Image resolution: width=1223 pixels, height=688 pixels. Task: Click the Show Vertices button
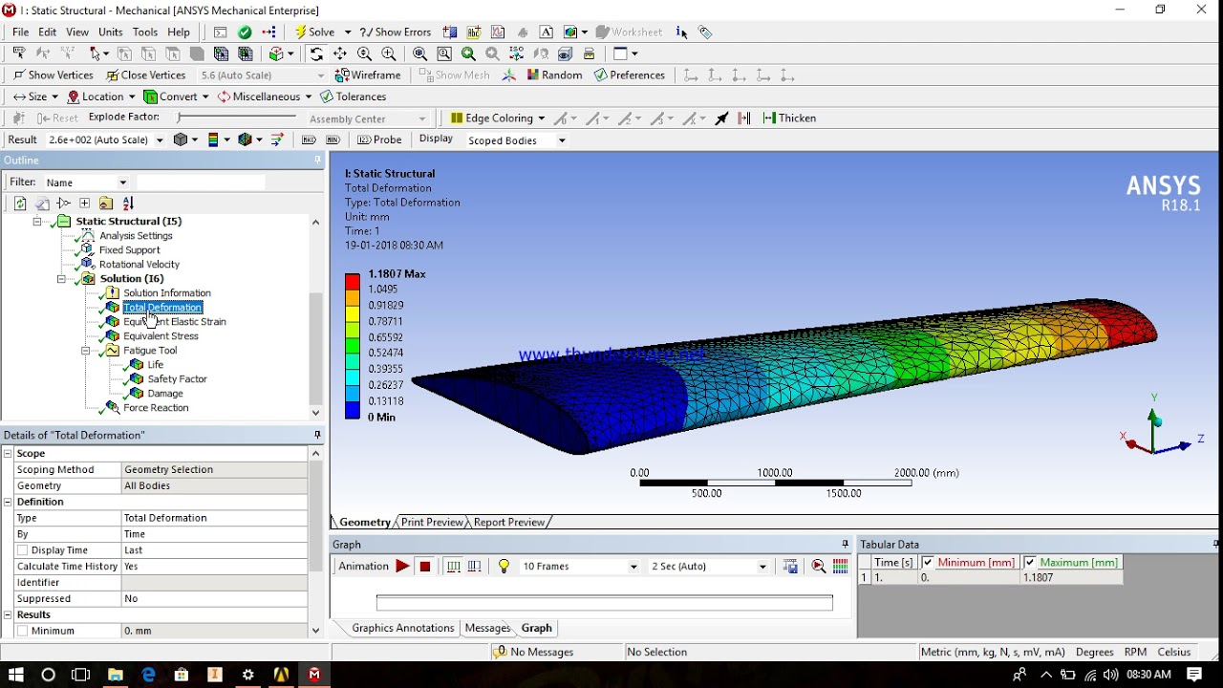pos(54,75)
